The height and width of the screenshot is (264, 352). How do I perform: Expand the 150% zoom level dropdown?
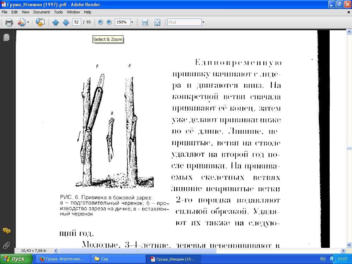132,22
